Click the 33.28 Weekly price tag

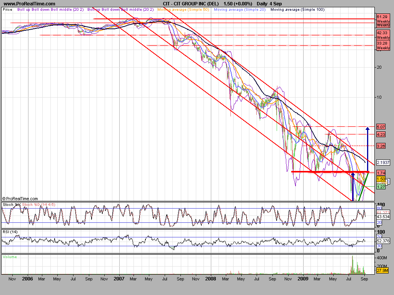[x=383, y=45]
